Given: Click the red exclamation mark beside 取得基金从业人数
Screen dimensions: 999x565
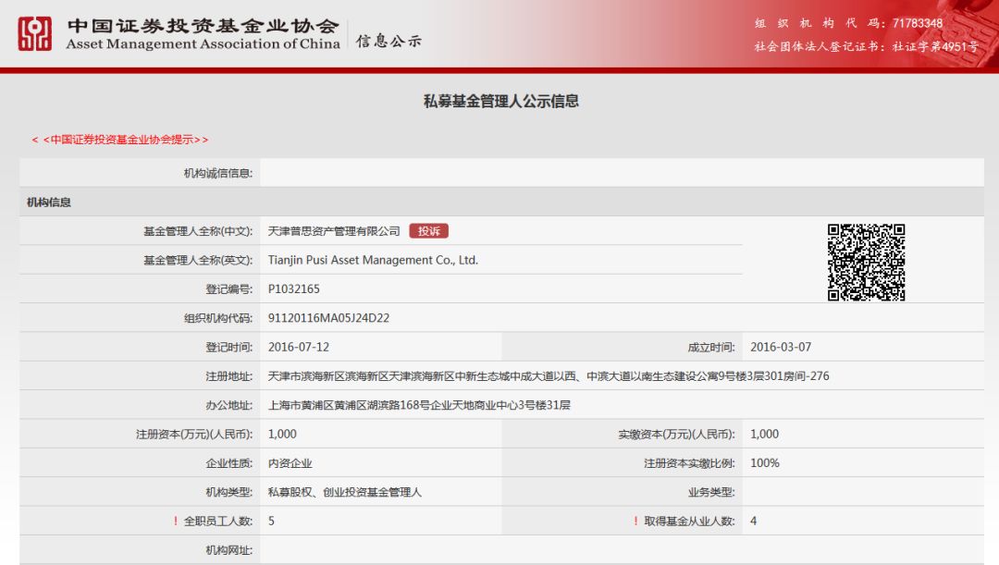Looking at the screenshot, I should [x=635, y=521].
